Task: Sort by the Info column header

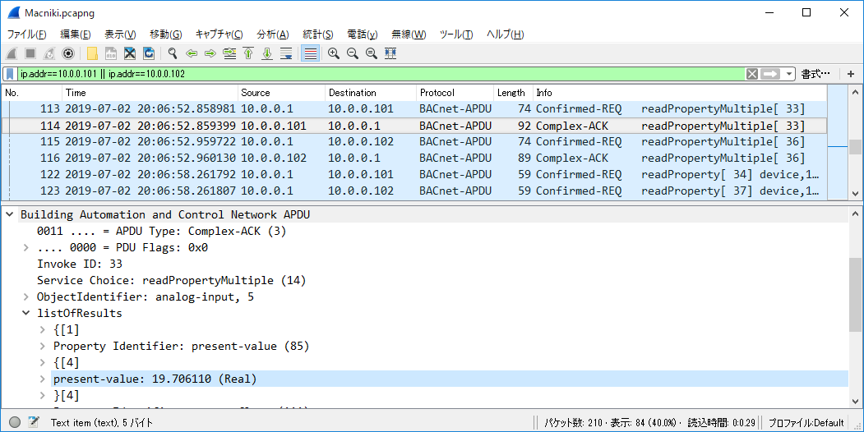Action: click(x=680, y=93)
